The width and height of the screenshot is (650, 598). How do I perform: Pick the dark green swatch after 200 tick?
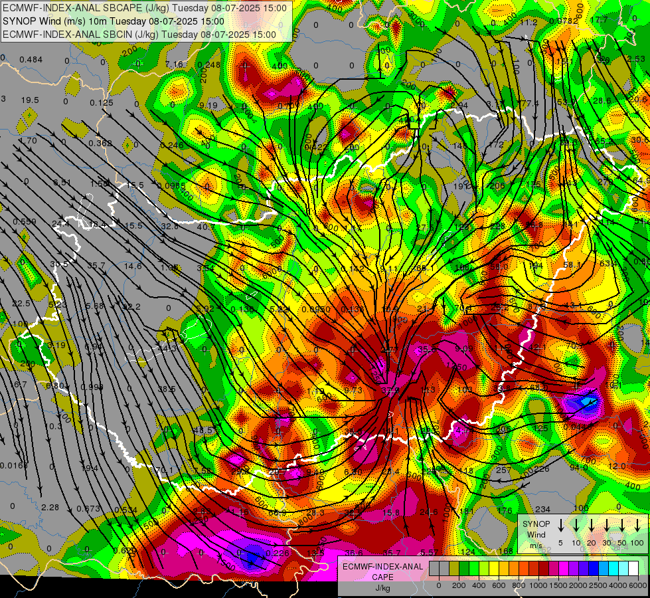[464, 569]
